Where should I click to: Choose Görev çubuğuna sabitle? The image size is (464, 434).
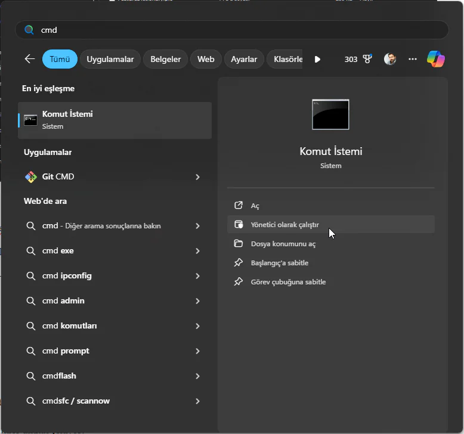(331, 281)
